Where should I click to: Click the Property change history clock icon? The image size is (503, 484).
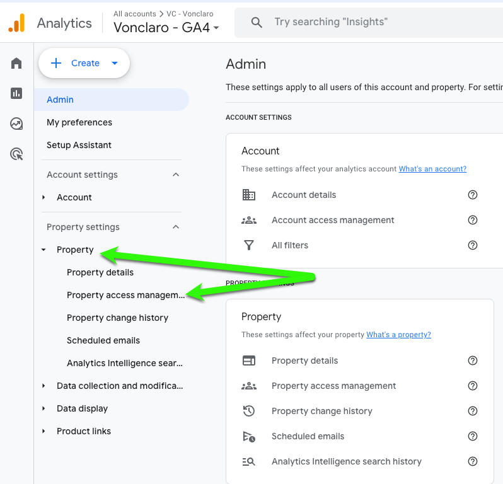pyautogui.click(x=248, y=411)
